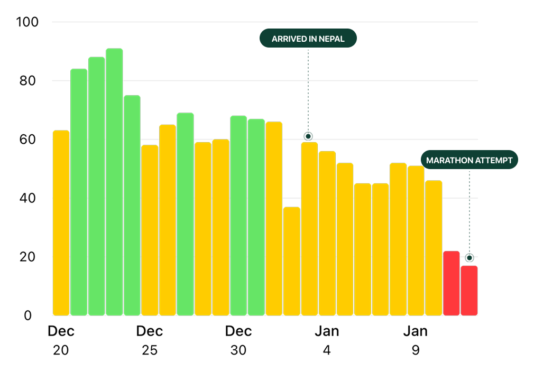Click the ARRIVED IN NEPAL annotation label
534x372 pixels.
coord(308,38)
